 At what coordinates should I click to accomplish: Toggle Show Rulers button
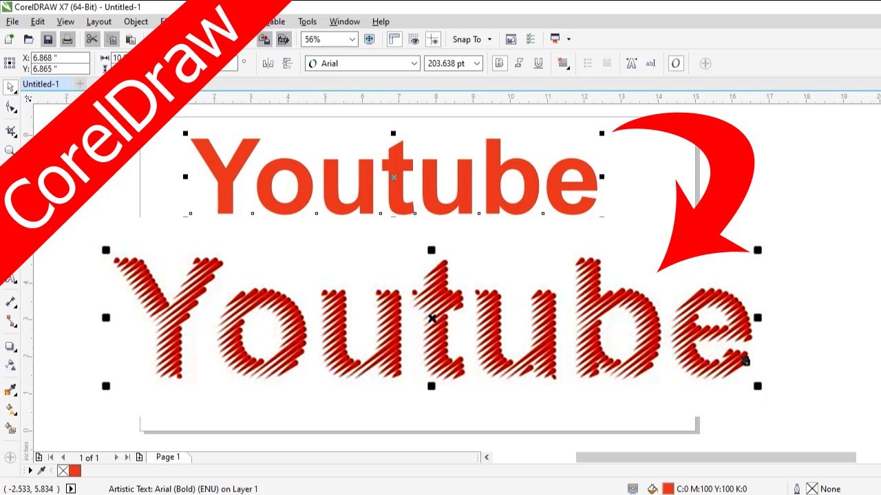(394, 39)
